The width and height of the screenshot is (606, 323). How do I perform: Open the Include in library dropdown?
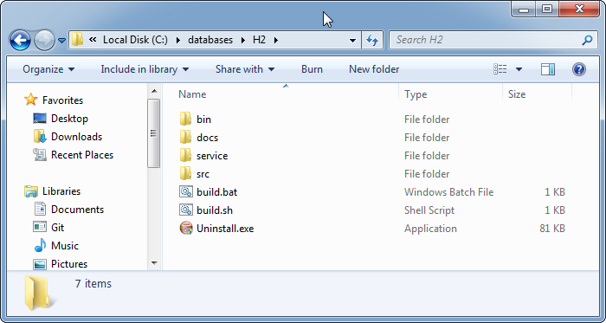[x=145, y=69]
